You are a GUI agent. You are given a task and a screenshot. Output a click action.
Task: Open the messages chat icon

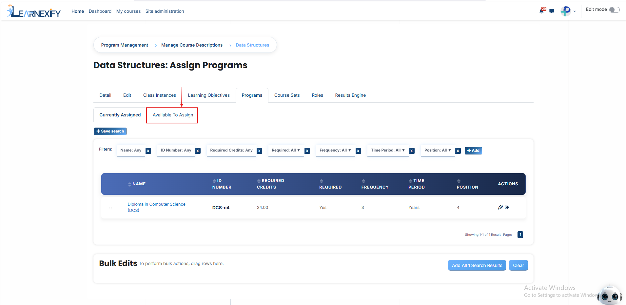(552, 11)
